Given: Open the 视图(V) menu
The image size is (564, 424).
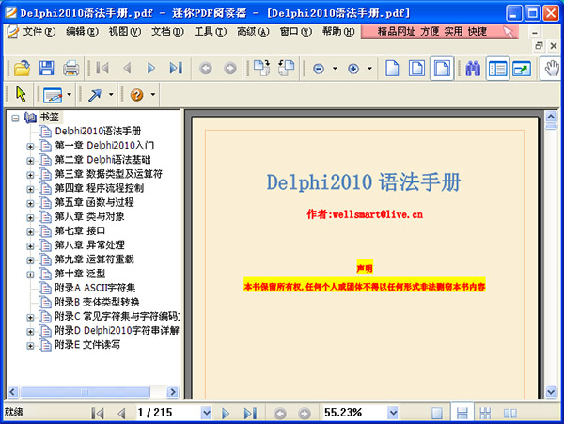Looking at the screenshot, I should coord(125,32).
